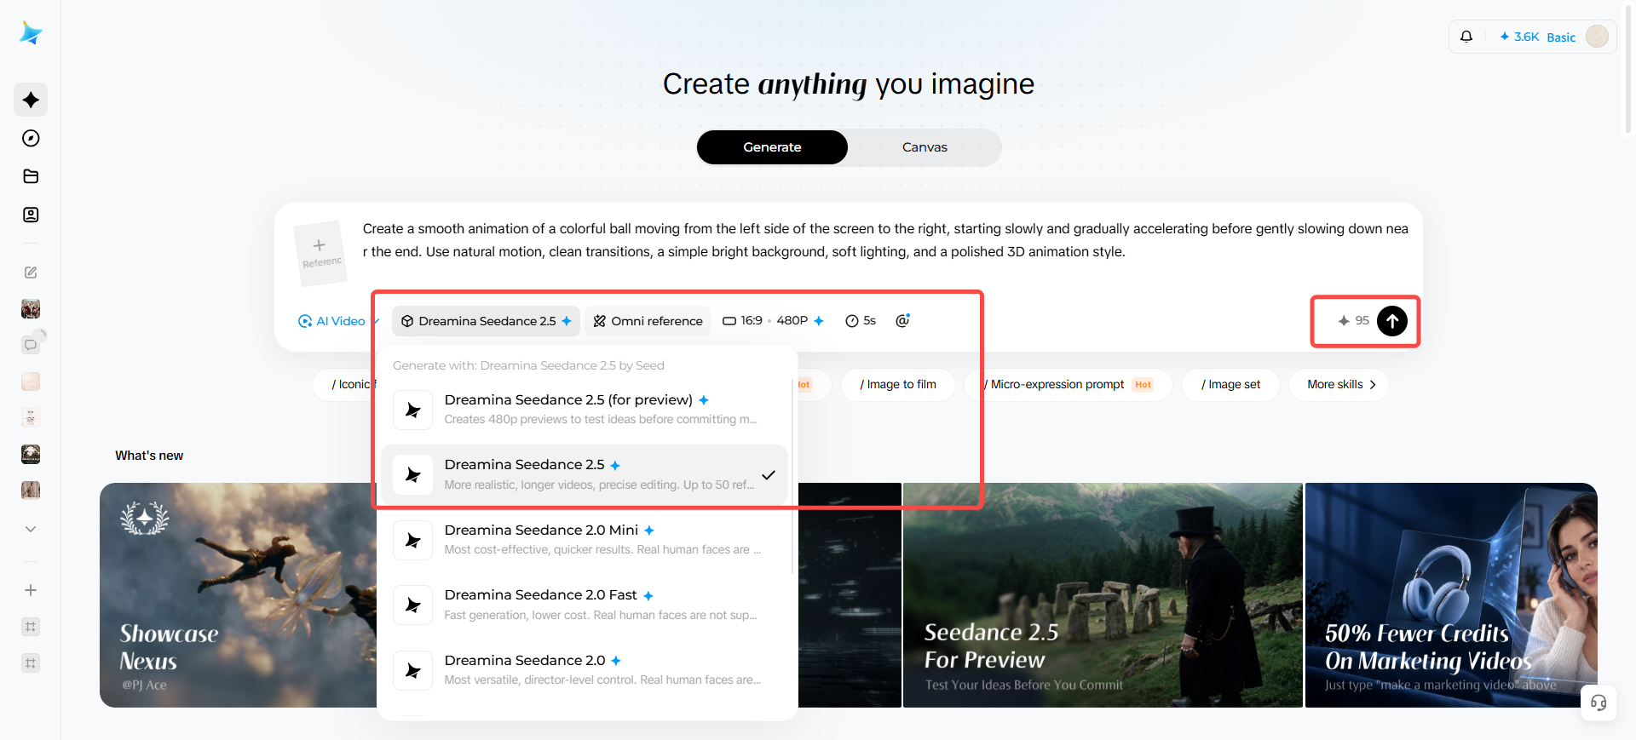This screenshot has width=1636, height=740.
Task: Open the 5s duration selector
Action: coord(861,321)
